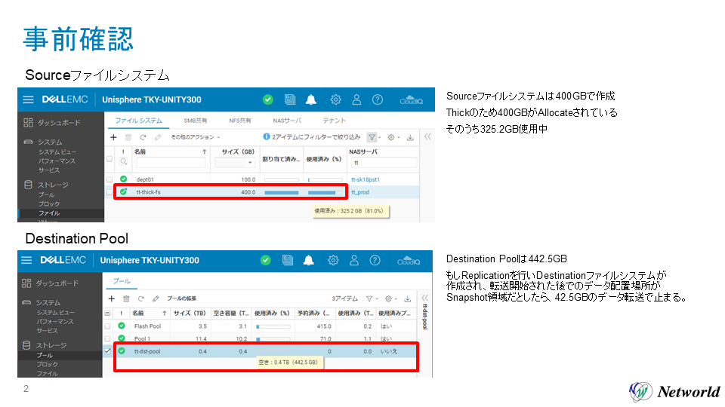Open その他のアクション dropdown in Source window
The image size is (725, 407).
pos(196,137)
